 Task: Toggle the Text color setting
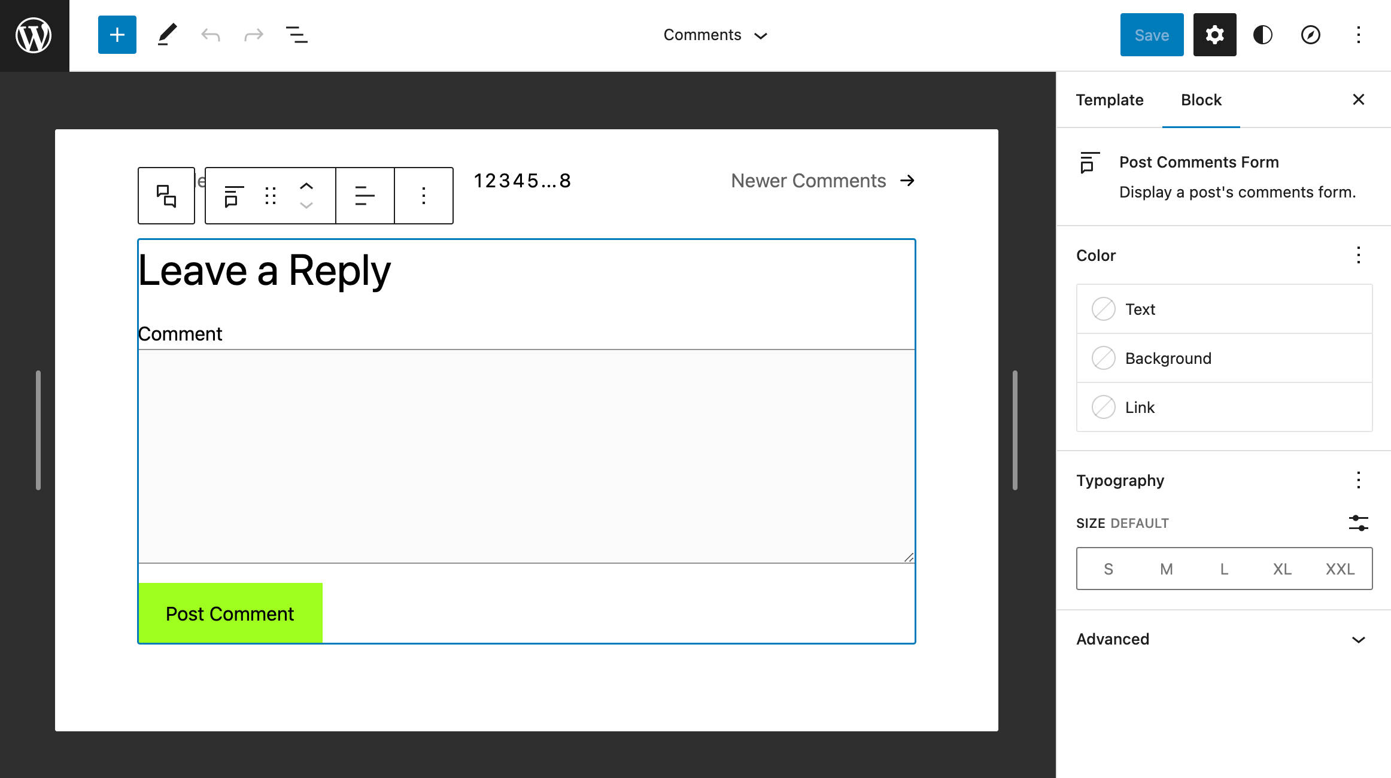1104,309
